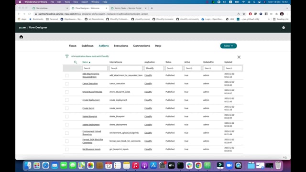306x172 pixels.
Task: Open Calendar from the dock
Action: (109, 165)
